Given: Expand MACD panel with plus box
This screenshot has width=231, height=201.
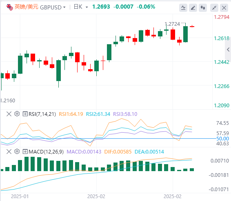Looking at the screenshot, I should coord(25,151).
